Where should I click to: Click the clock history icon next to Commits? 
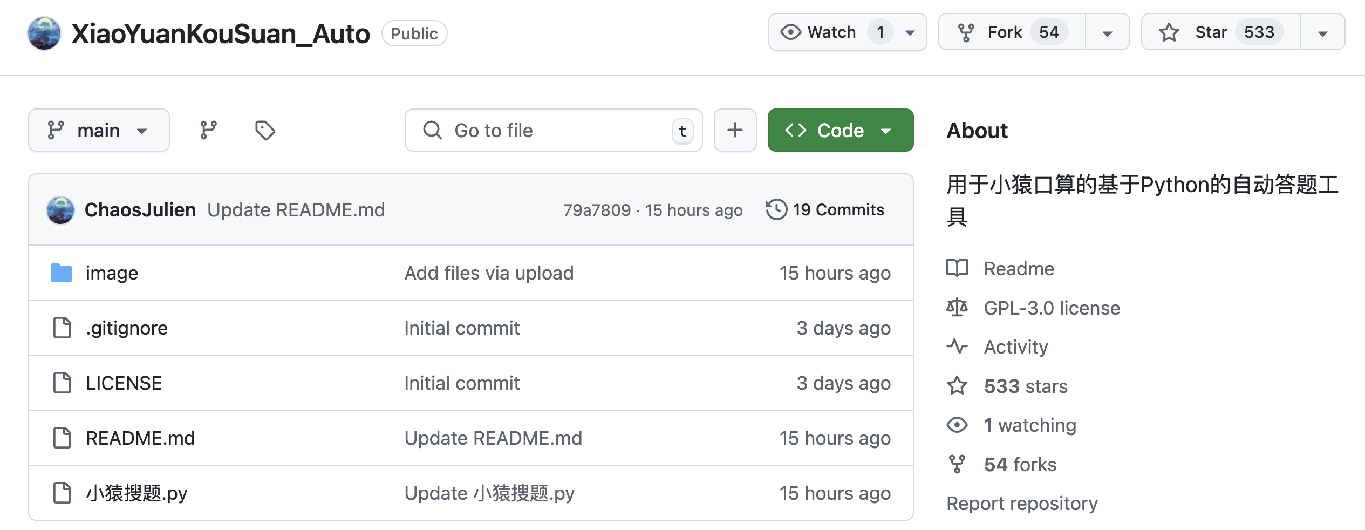click(776, 209)
